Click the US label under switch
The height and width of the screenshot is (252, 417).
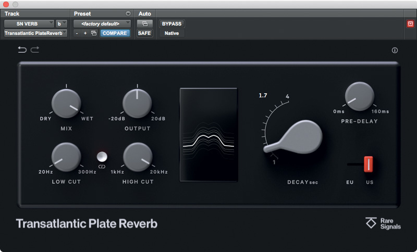coord(370,182)
